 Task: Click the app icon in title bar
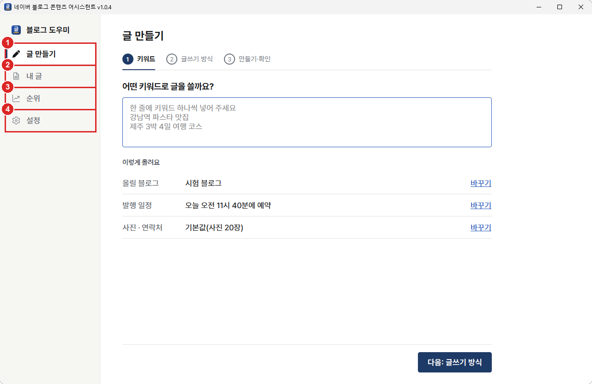[x=7, y=7]
